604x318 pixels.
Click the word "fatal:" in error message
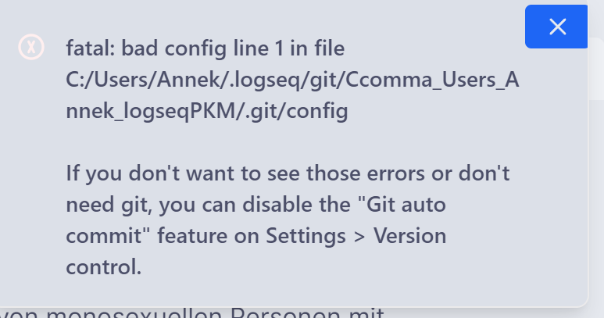pos(91,48)
